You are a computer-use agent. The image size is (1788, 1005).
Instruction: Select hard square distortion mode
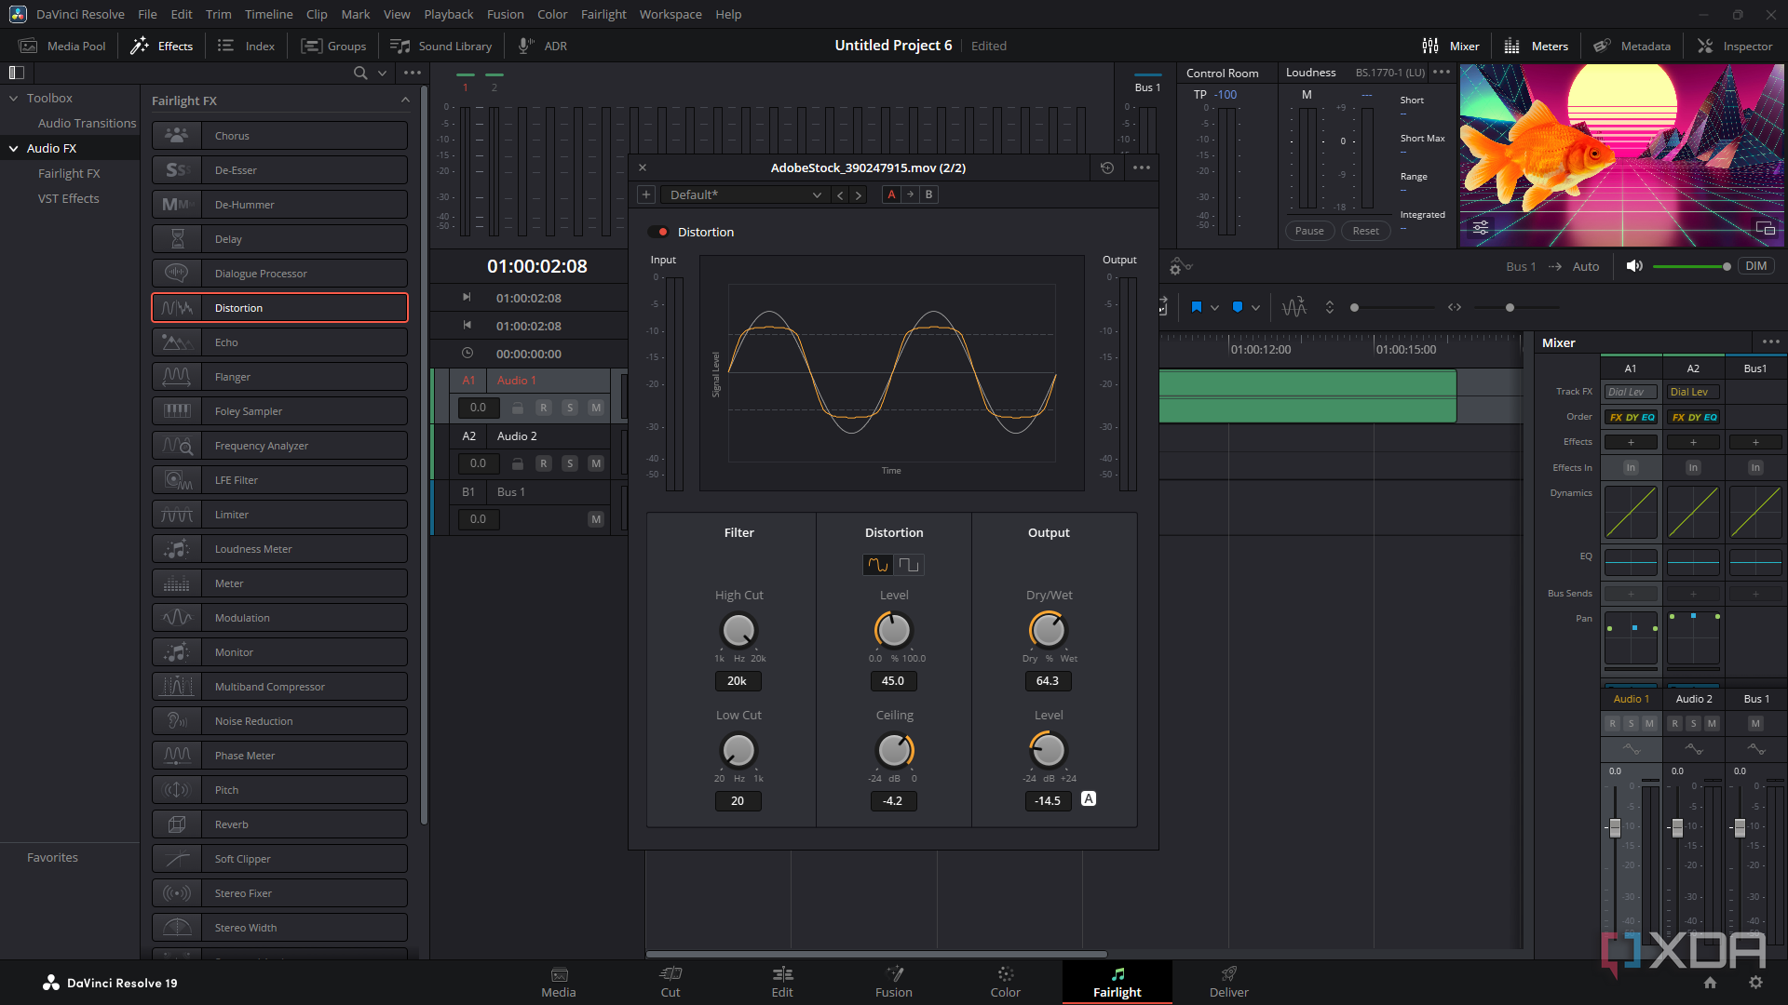point(909,565)
